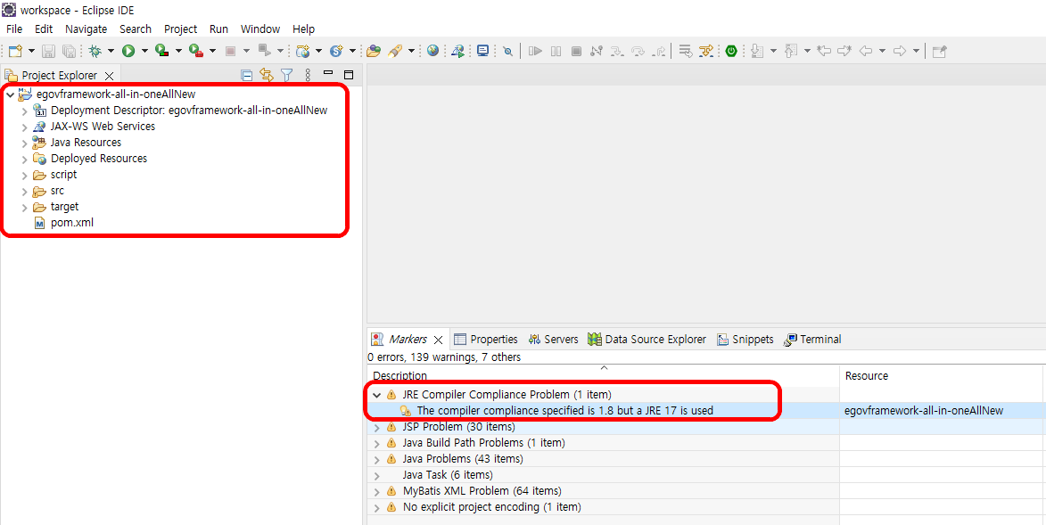This screenshot has width=1046, height=525.
Task: Toggle Link with Editor in Project Explorer
Action: pos(266,76)
